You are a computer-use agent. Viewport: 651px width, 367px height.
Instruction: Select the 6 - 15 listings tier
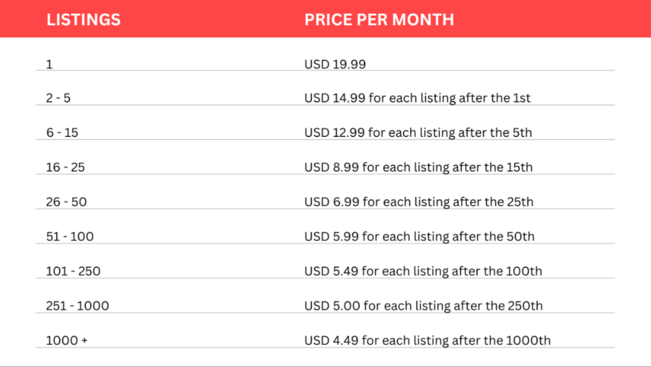pos(62,132)
